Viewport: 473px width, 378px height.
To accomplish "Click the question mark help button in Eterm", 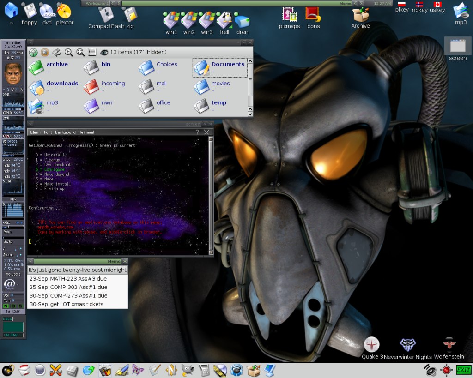I will coord(197,132).
